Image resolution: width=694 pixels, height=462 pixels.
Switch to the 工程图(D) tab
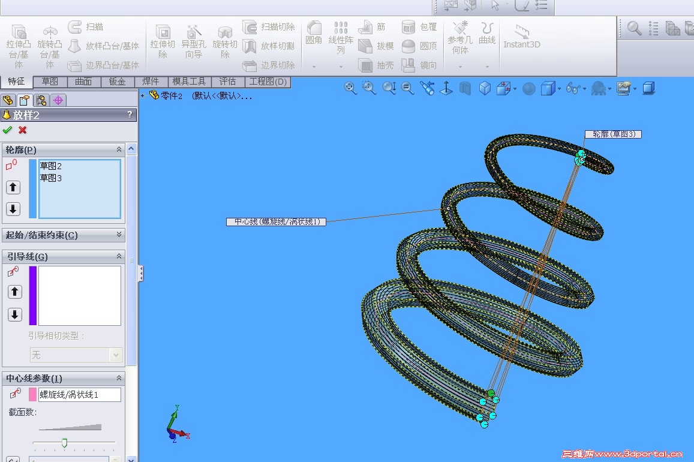click(268, 82)
